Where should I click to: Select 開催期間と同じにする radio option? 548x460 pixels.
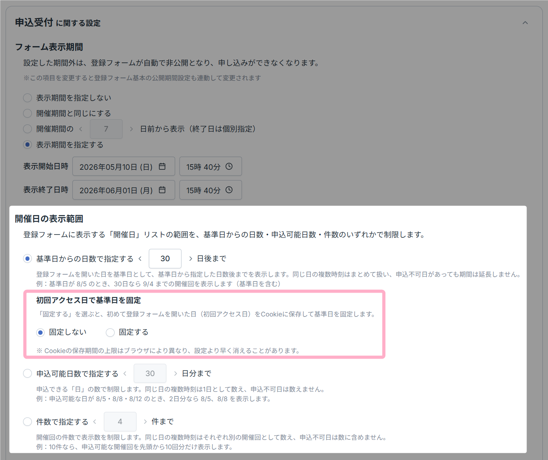[27, 113]
